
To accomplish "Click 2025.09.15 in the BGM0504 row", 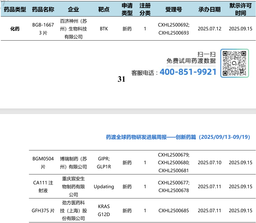I will (241, 163).
